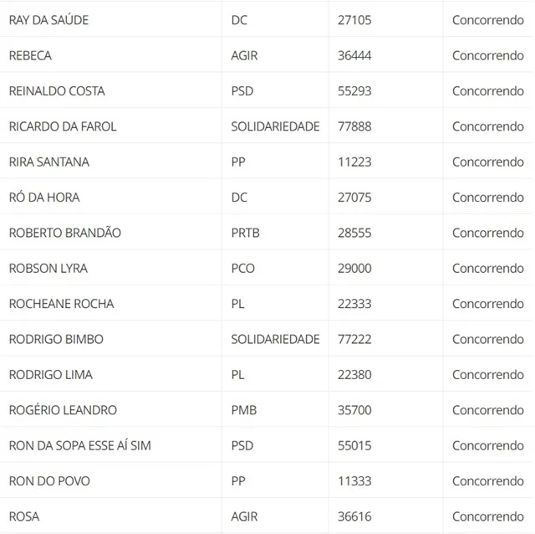This screenshot has width=535, height=534.
Task: Click the PMB party label
Action: 243,410
